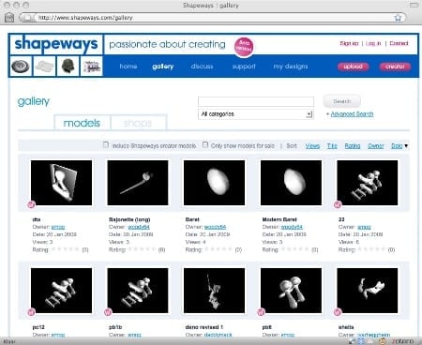Viewport: 422px width, 345px height.
Task: Expand the Advanced Search options
Action: point(352,114)
